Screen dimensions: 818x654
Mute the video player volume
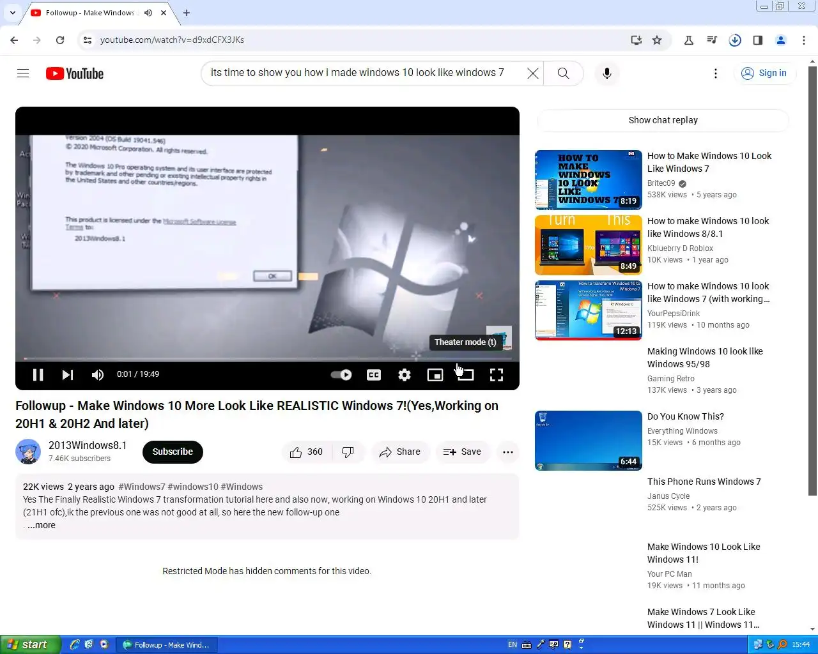click(98, 375)
